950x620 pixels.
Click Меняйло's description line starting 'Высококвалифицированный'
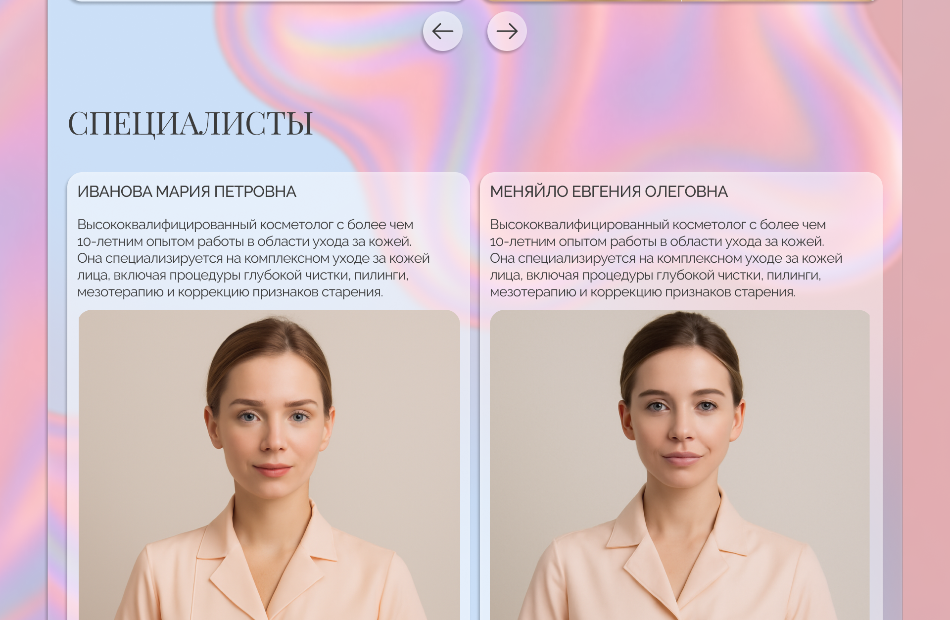(658, 225)
